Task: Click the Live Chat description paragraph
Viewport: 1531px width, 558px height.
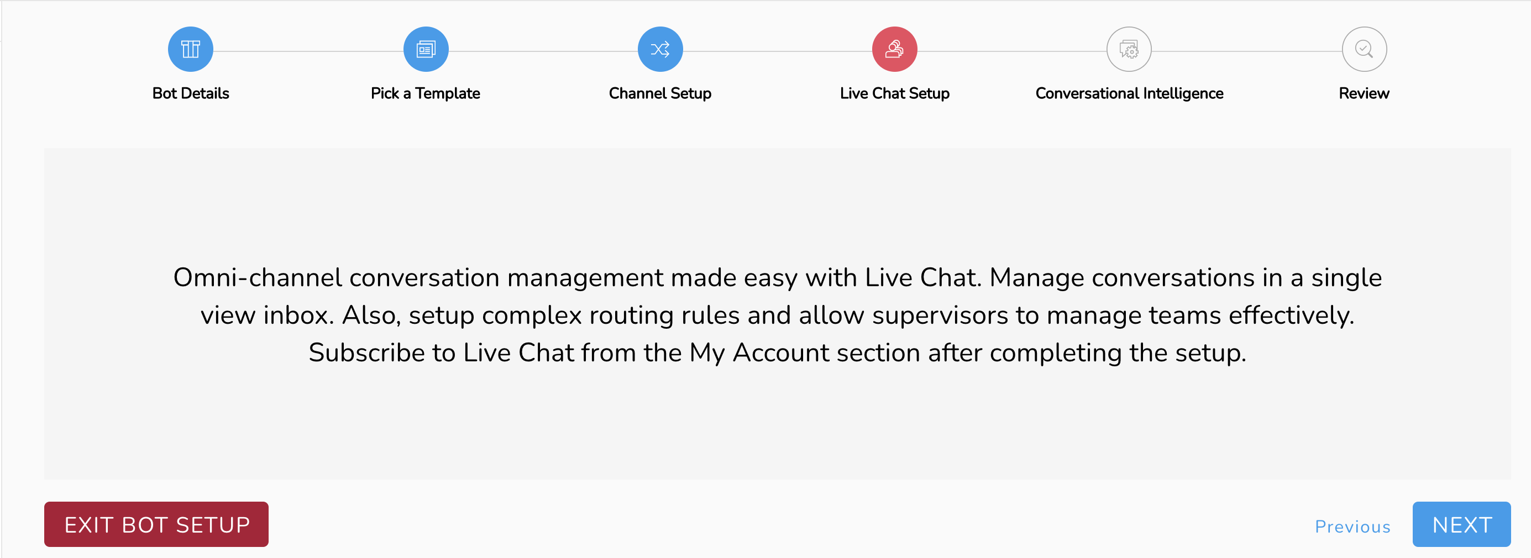Action: [778, 315]
